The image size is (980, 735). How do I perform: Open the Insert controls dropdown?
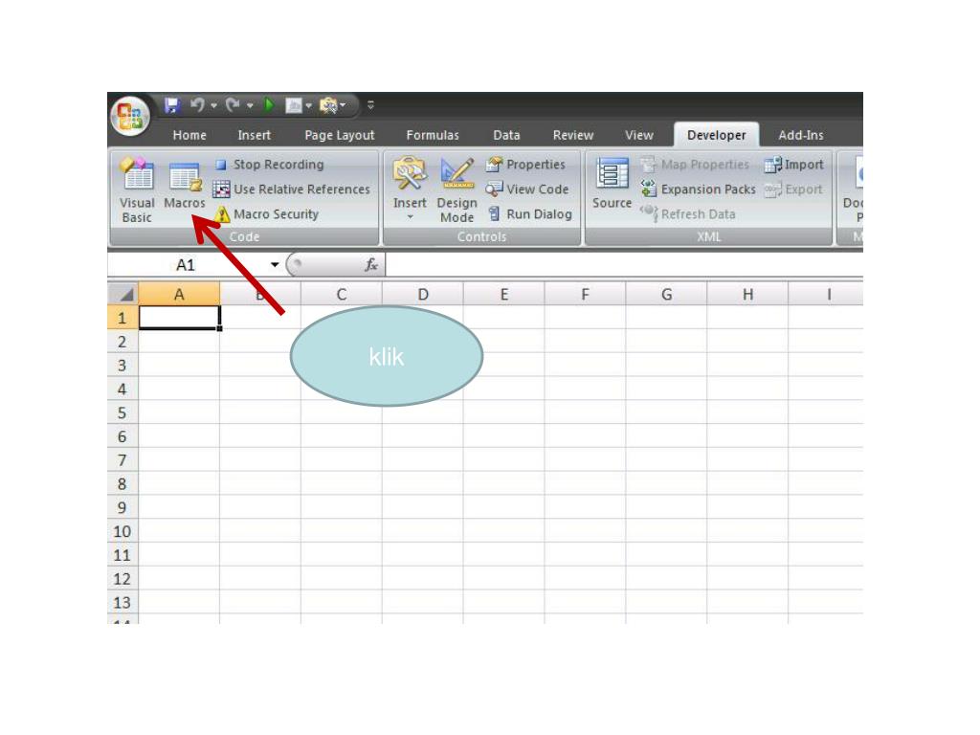coord(410,189)
